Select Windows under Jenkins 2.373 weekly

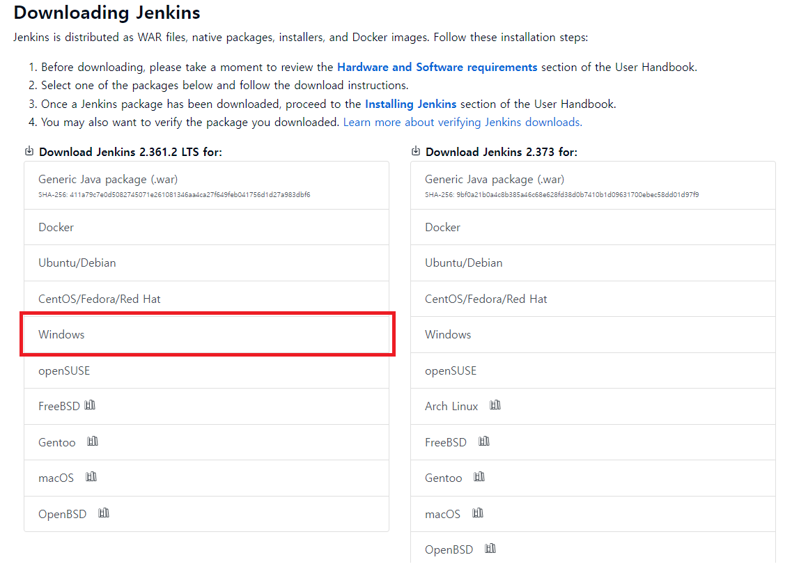coord(593,335)
